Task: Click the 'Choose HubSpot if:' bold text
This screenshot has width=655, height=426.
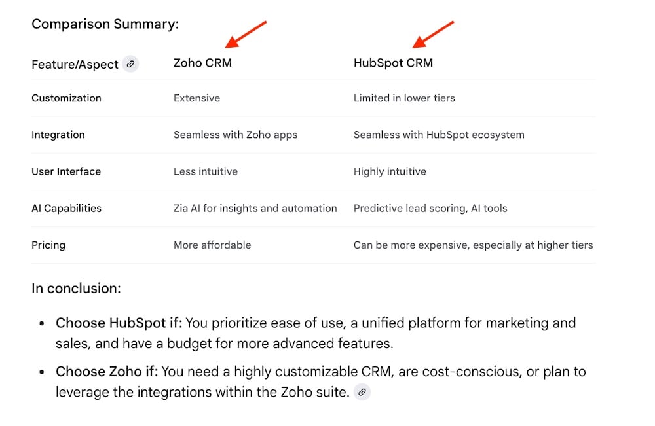Action: pos(119,323)
